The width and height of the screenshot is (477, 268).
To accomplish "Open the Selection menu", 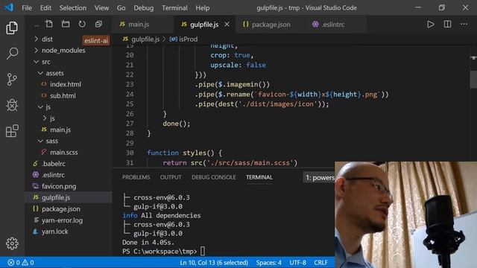I will point(73,8).
